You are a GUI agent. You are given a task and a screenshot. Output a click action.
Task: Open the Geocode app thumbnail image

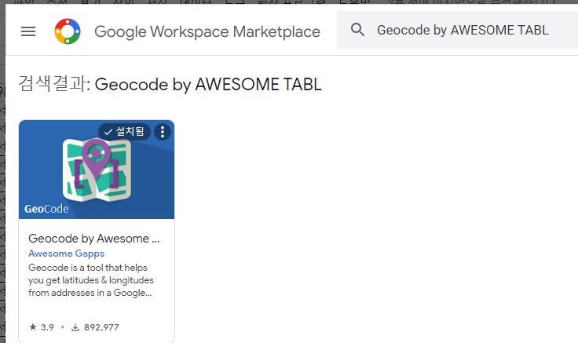pyautogui.click(x=97, y=170)
